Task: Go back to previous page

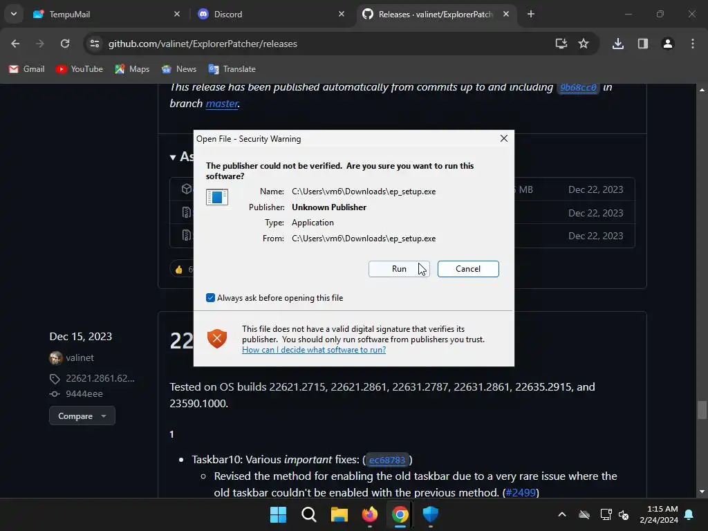Action: click(15, 44)
